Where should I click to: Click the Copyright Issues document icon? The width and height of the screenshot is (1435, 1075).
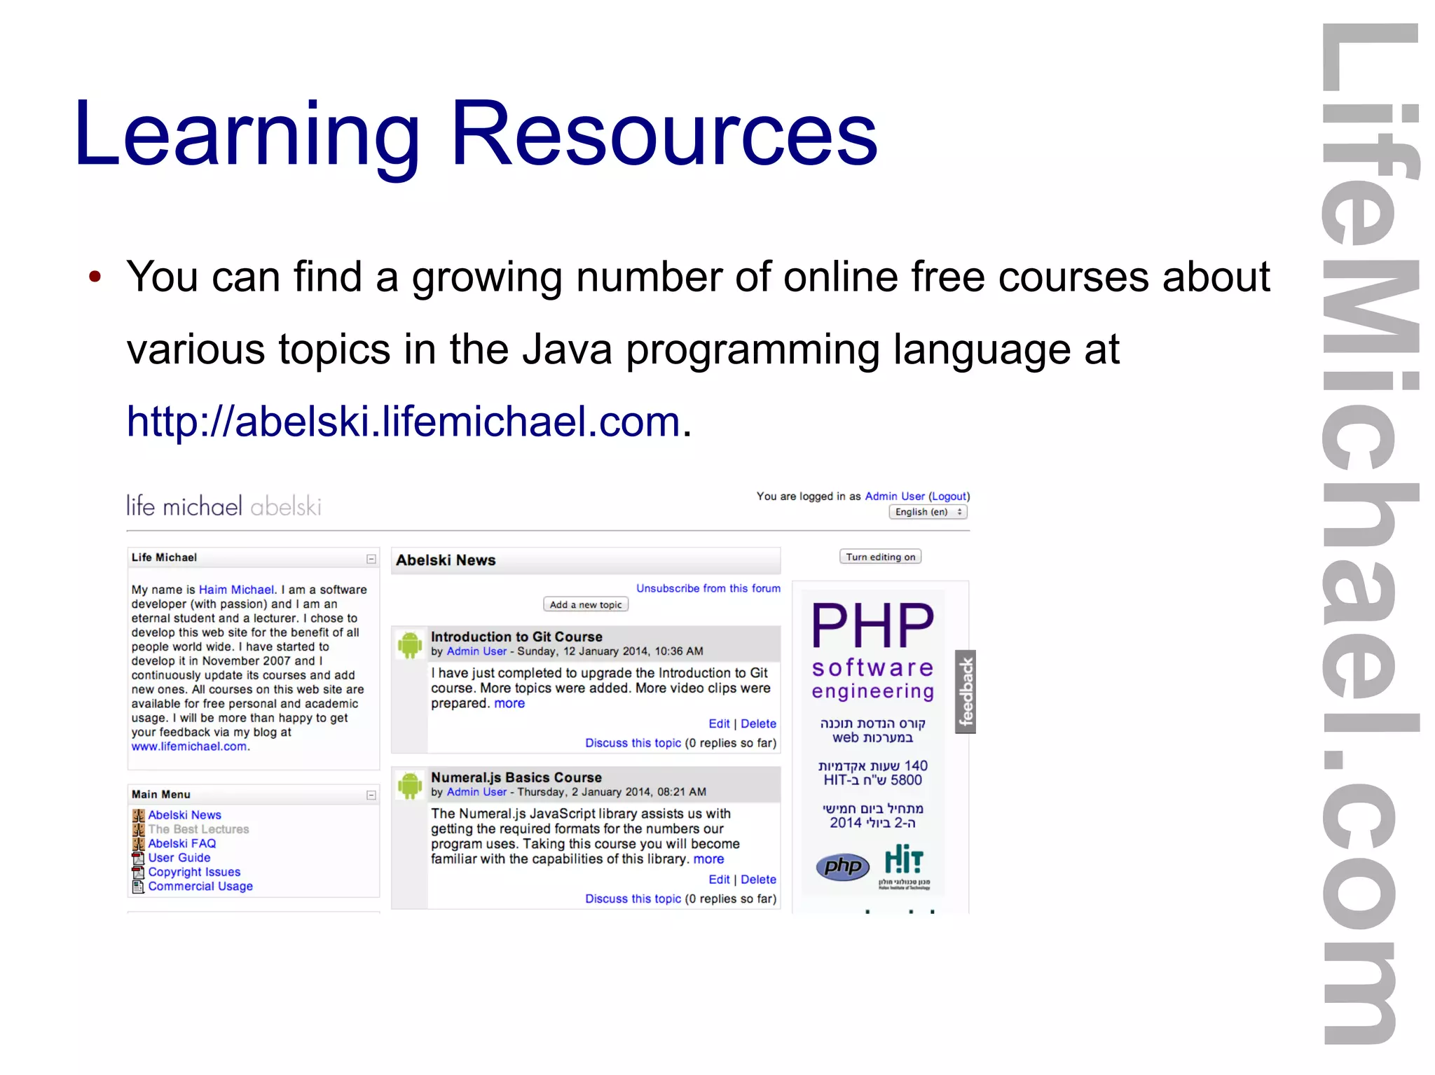[139, 872]
